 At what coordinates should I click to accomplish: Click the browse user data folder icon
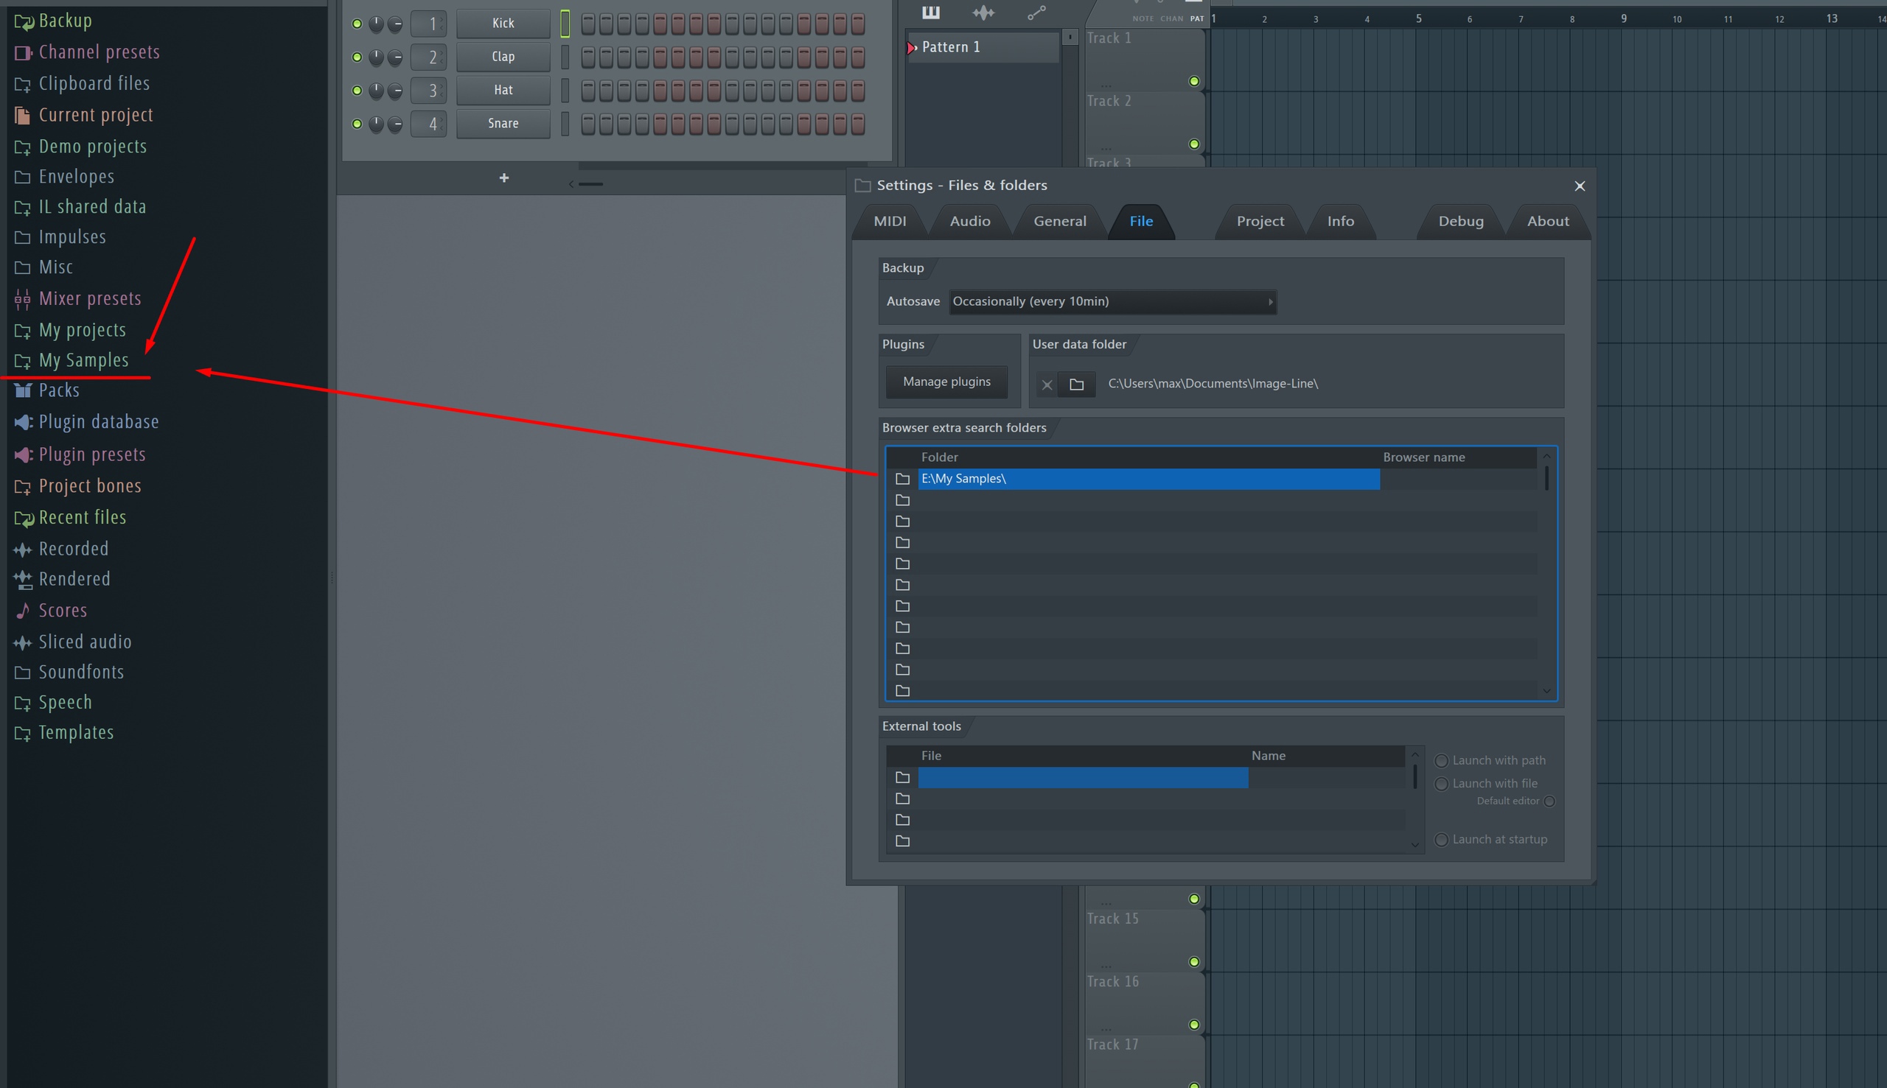pyautogui.click(x=1075, y=382)
